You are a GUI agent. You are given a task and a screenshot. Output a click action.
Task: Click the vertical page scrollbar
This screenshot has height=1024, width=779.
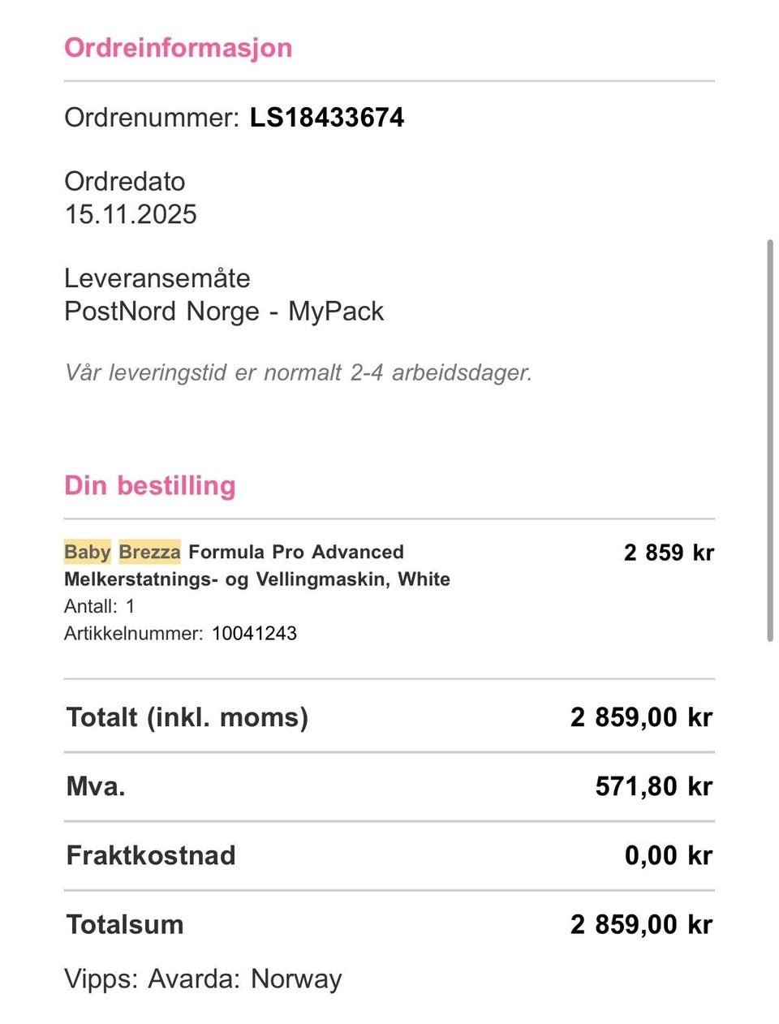point(770,439)
